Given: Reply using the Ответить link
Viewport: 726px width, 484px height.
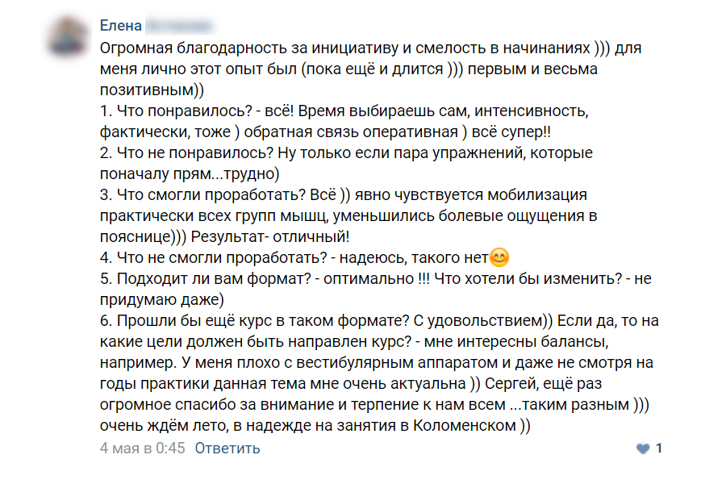Looking at the screenshot, I should [x=227, y=448].
